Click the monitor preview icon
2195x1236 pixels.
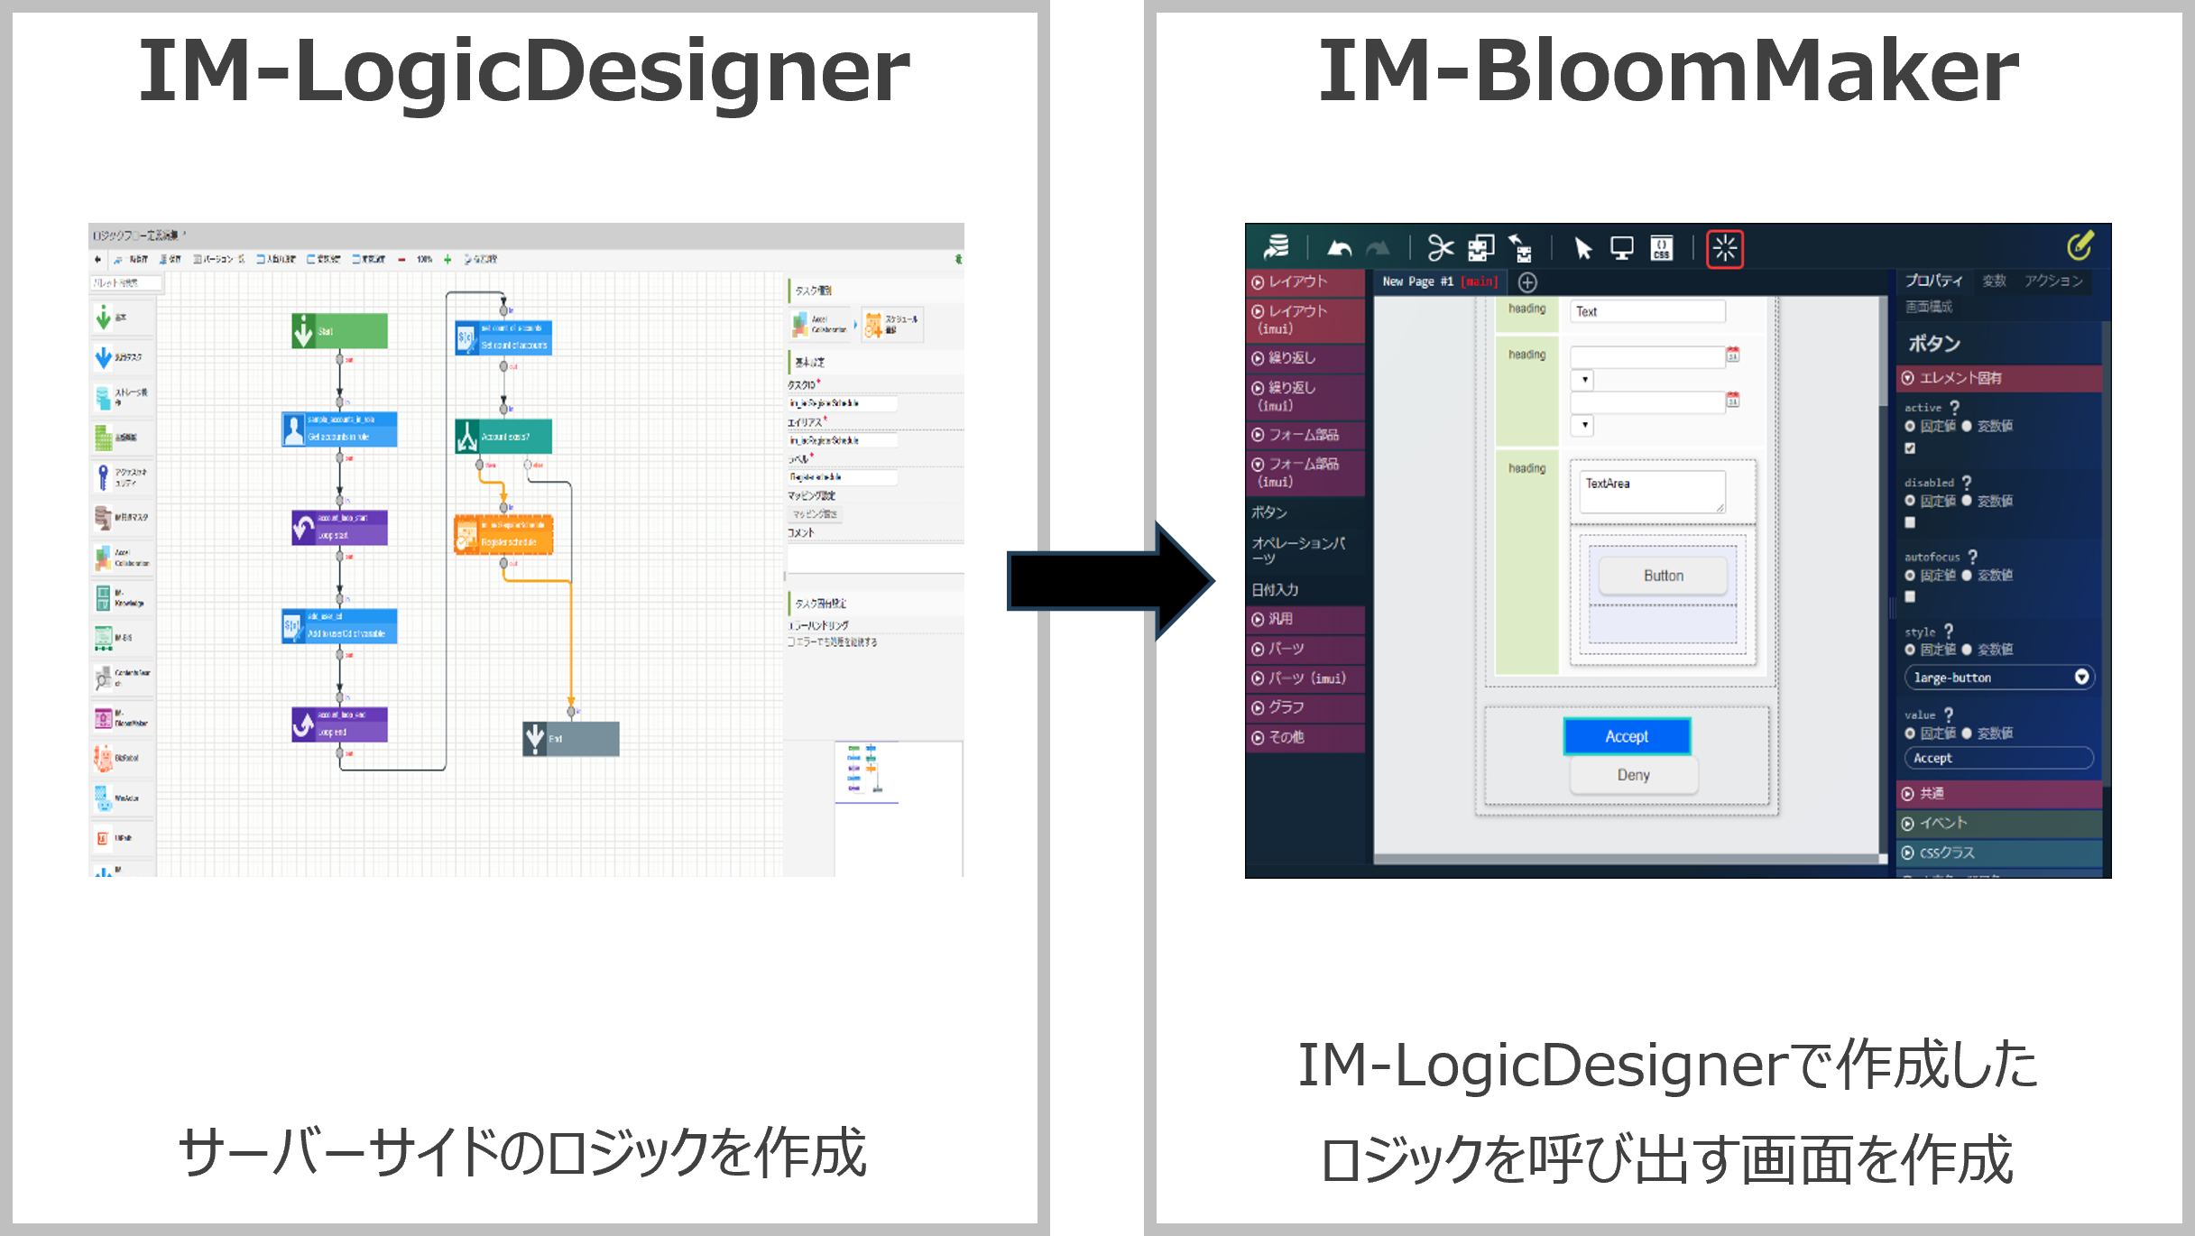[x=1621, y=248]
